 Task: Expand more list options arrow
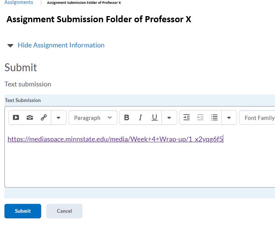point(229,118)
